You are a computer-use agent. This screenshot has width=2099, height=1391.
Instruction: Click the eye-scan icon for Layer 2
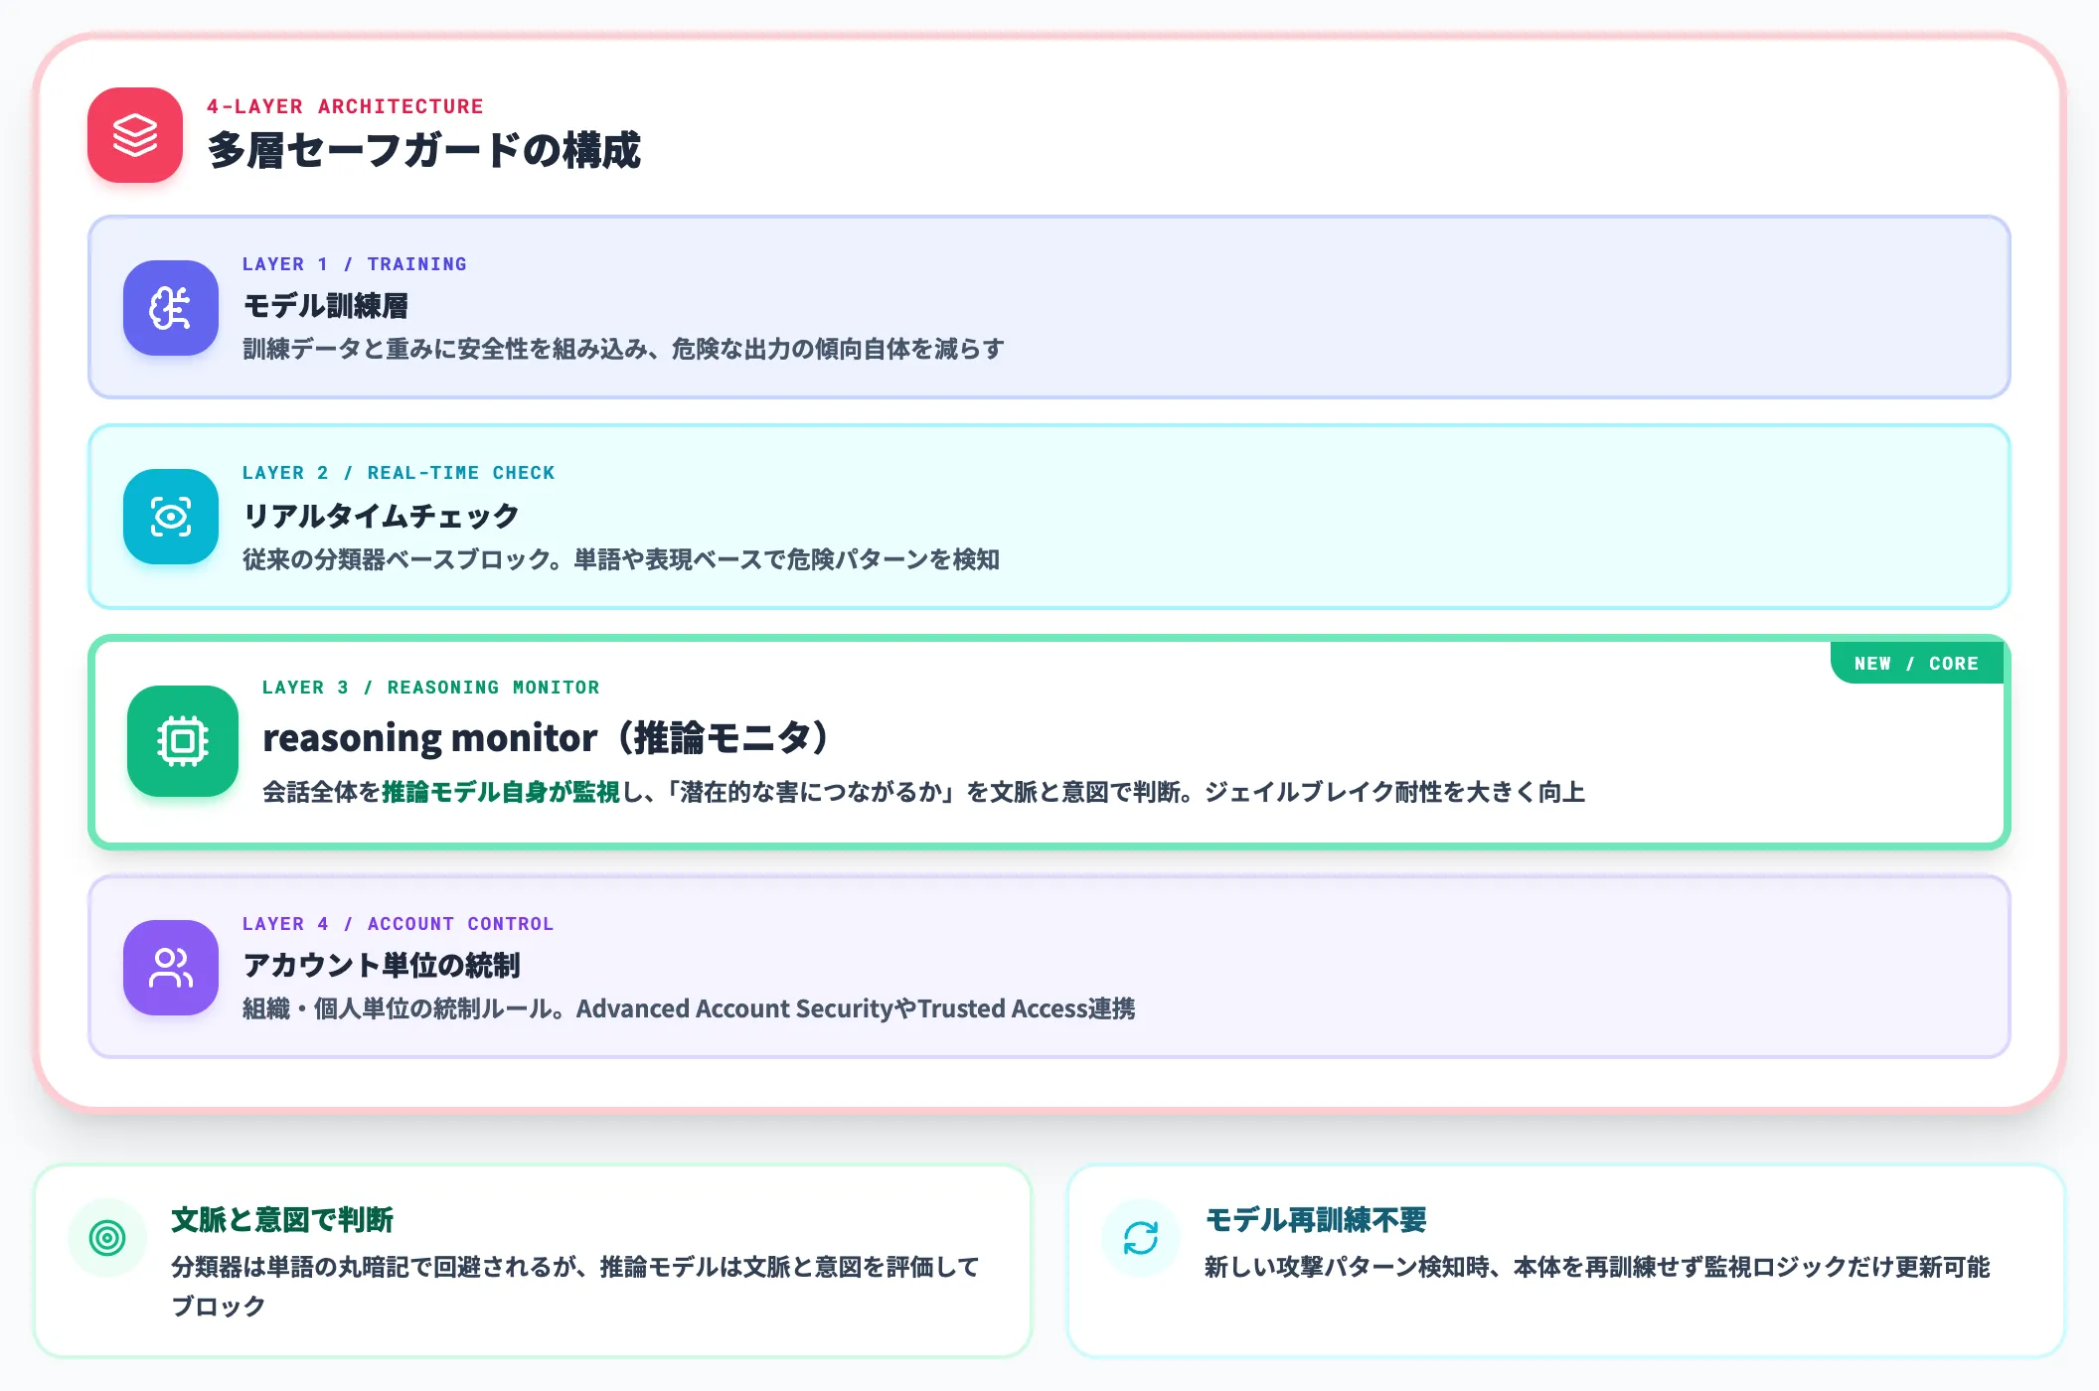(x=171, y=517)
